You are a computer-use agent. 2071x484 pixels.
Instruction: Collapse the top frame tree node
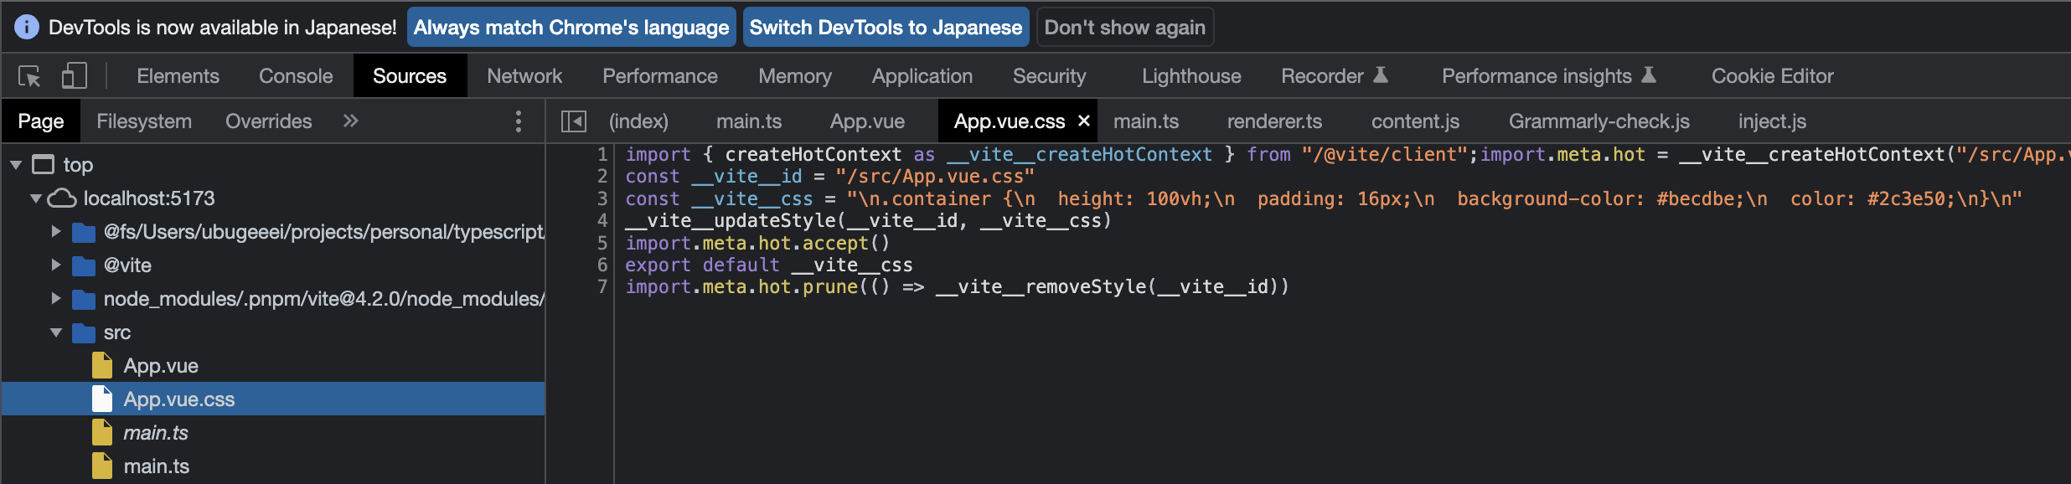pos(16,165)
